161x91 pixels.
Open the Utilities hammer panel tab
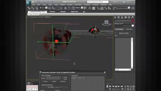132,17
